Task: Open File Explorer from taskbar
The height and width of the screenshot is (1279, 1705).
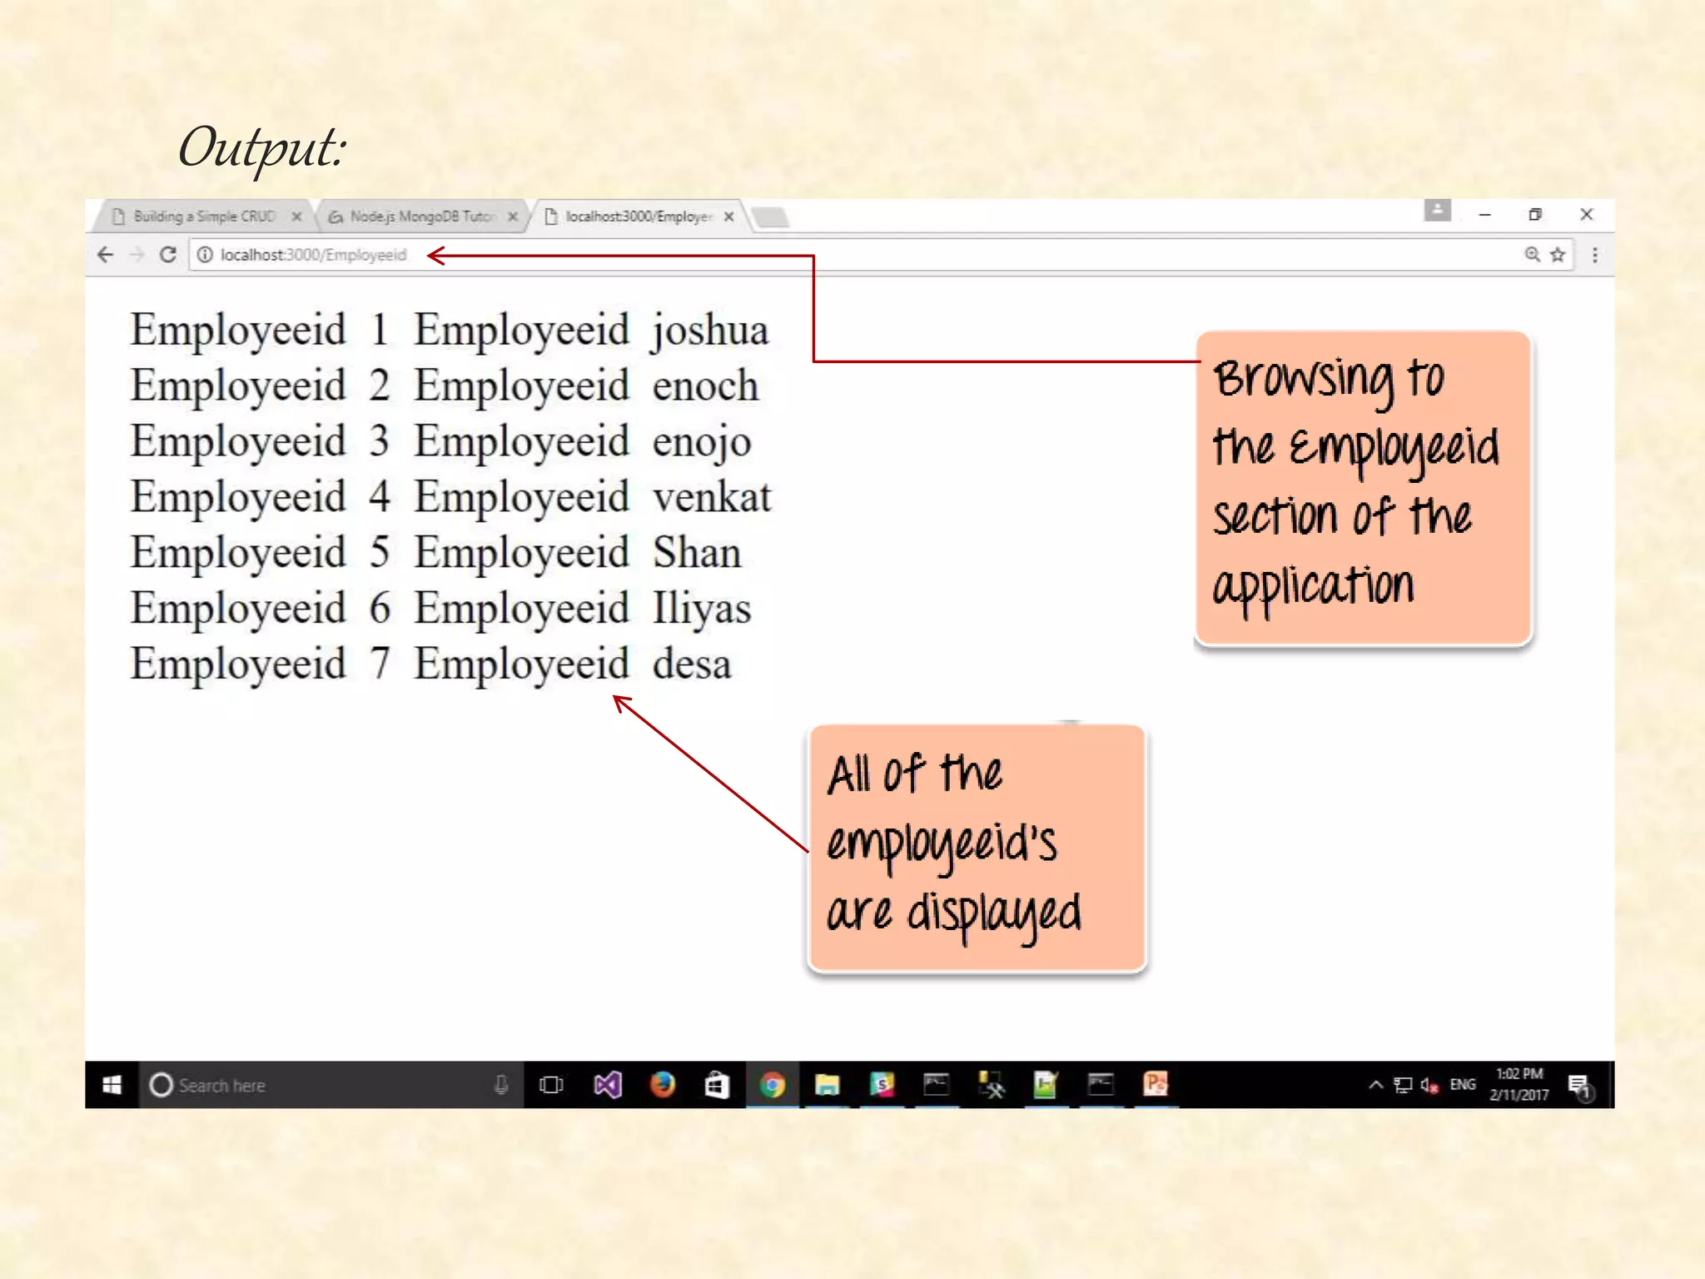Action: click(x=827, y=1085)
